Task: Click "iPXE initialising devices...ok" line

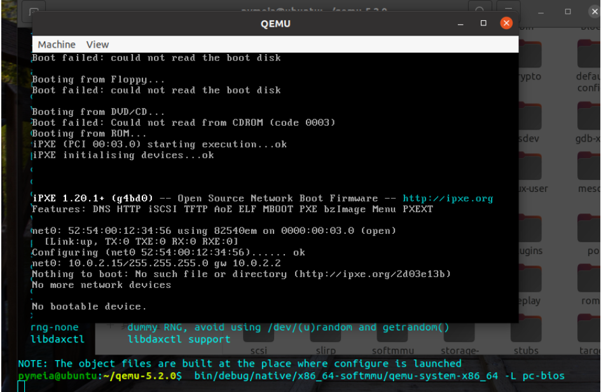Action: tap(123, 155)
